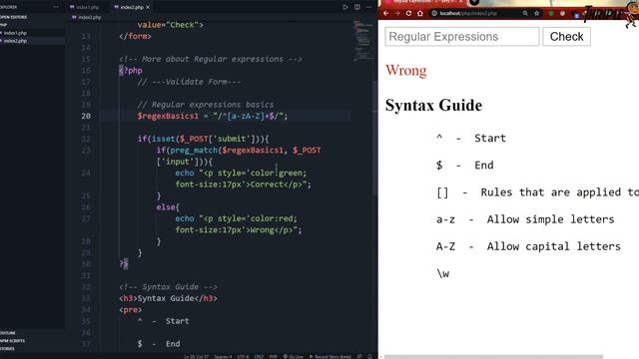Change file encoding UTF-8 in status bar
The width and height of the screenshot is (639, 359).
click(243, 357)
